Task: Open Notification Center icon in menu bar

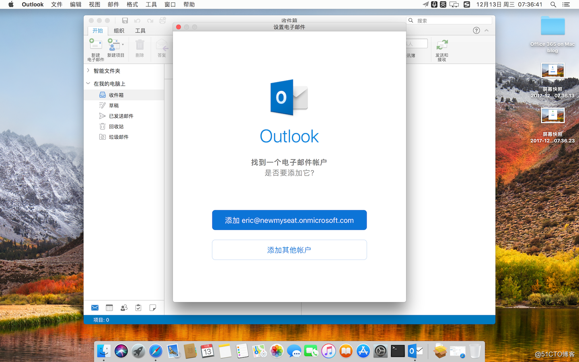Action: [x=566, y=4]
